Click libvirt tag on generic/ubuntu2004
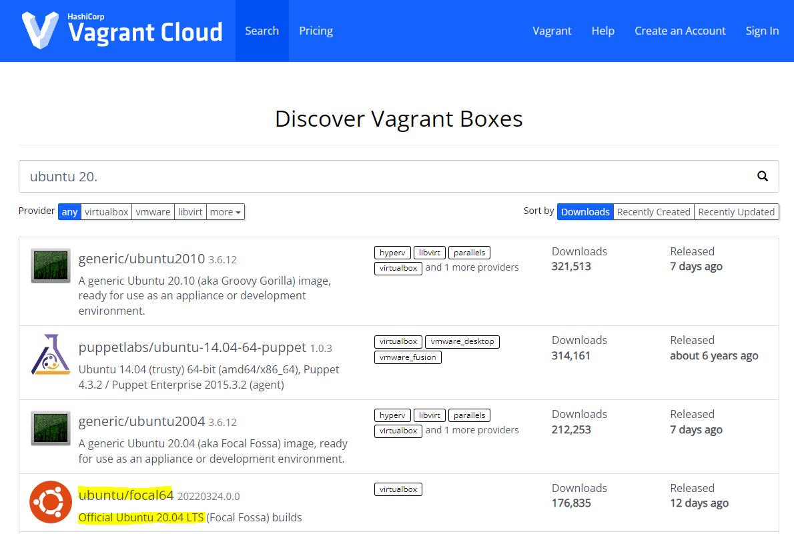Image resolution: width=794 pixels, height=534 pixels. [x=430, y=415]
